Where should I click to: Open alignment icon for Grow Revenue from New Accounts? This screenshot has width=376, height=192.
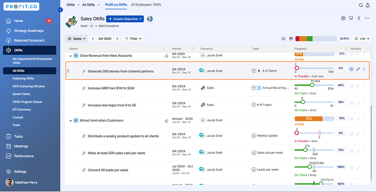coord(166,56)
